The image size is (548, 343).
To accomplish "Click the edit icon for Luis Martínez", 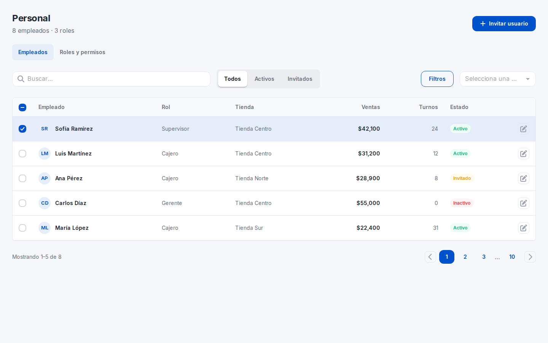I will coord(524,154).
